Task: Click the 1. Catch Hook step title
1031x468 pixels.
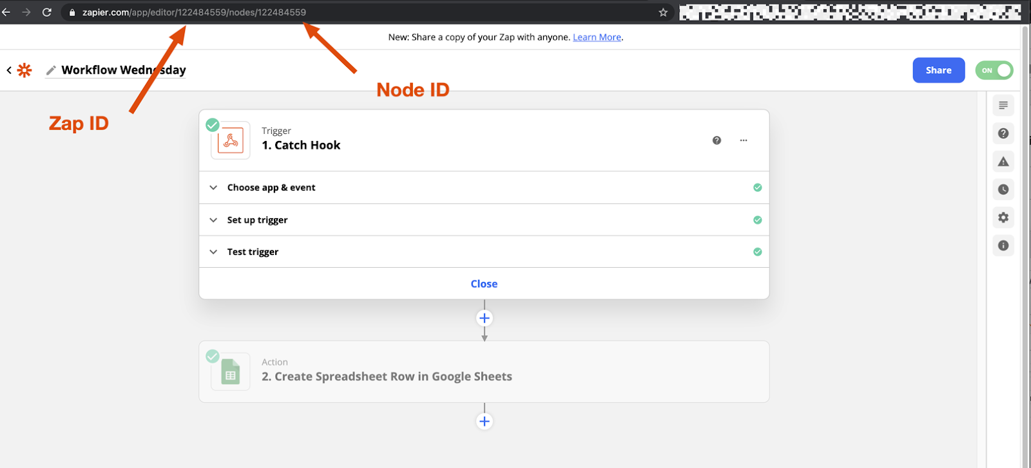Action: [x=301, y=145]
